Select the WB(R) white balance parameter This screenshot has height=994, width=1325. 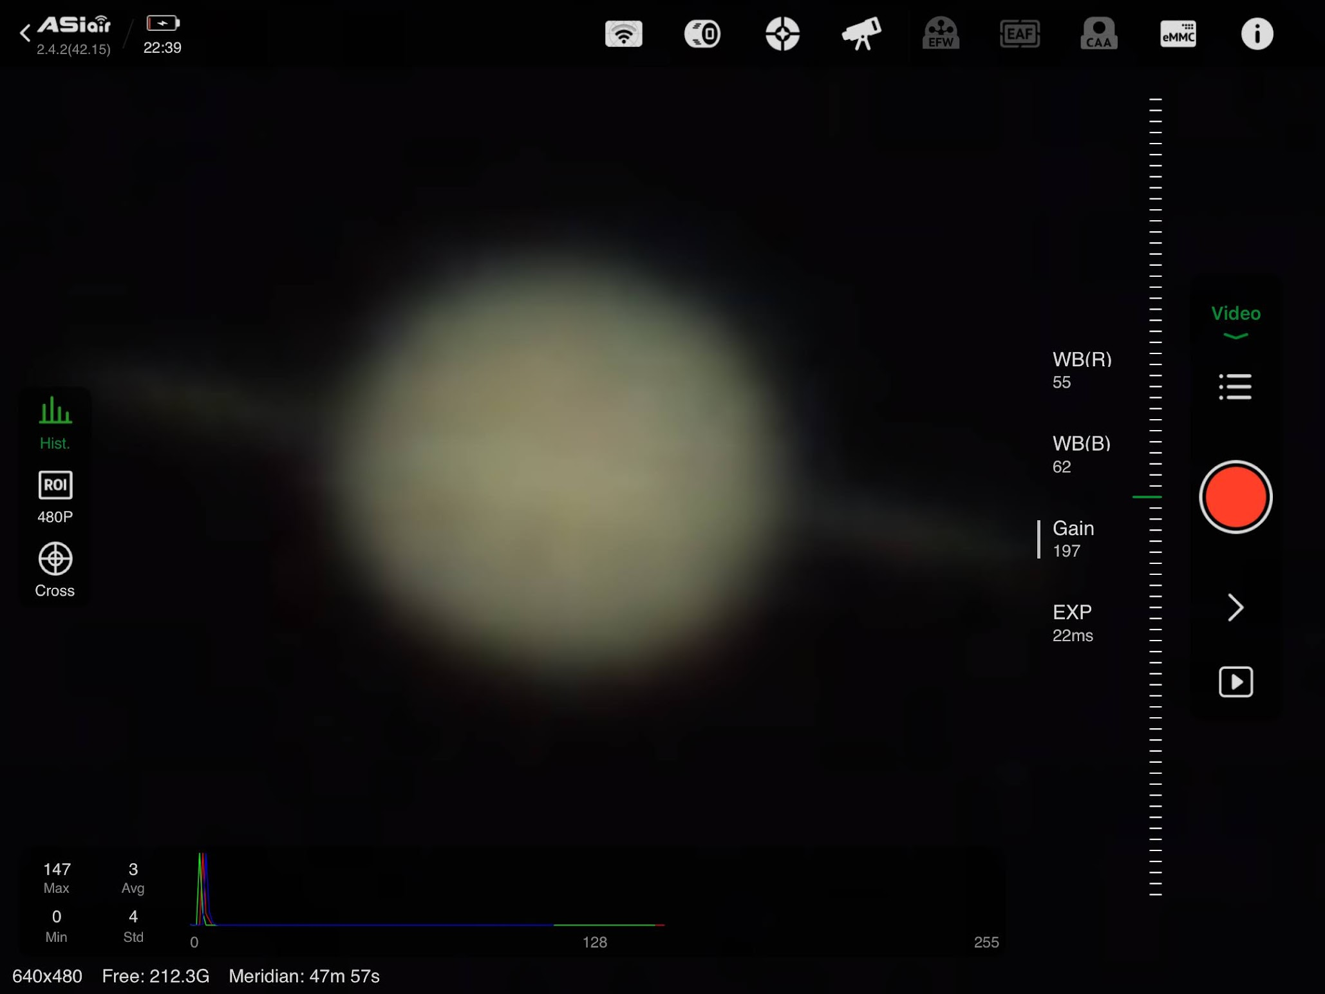click(x=1082, y=370)
